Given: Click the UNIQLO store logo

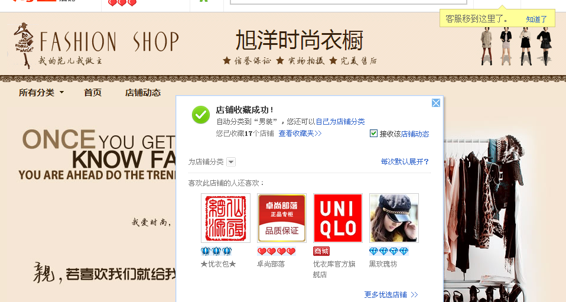Looking at the screenshot, I should click(338, 218).
